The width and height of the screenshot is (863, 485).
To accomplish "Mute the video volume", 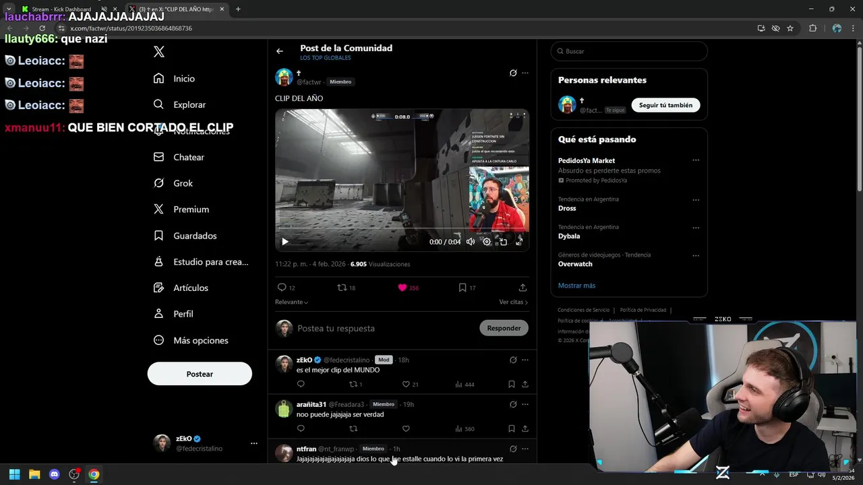I will coord(471,242).
